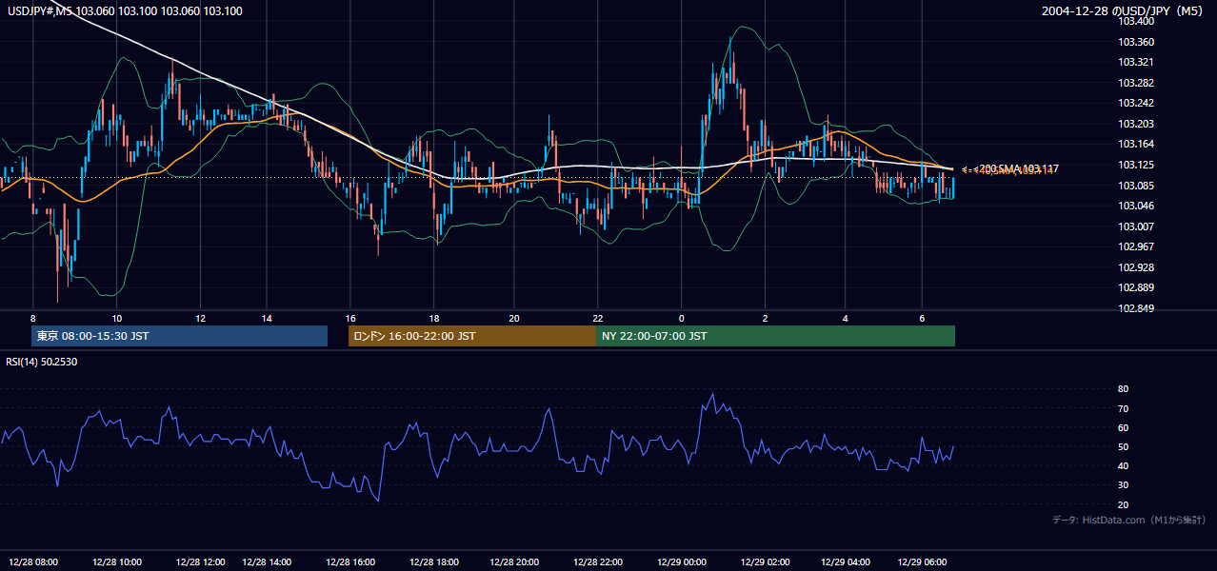Click hour tick '10' under the price chart
Screen dimensions: 1217x571
click(x=116, y=318)
